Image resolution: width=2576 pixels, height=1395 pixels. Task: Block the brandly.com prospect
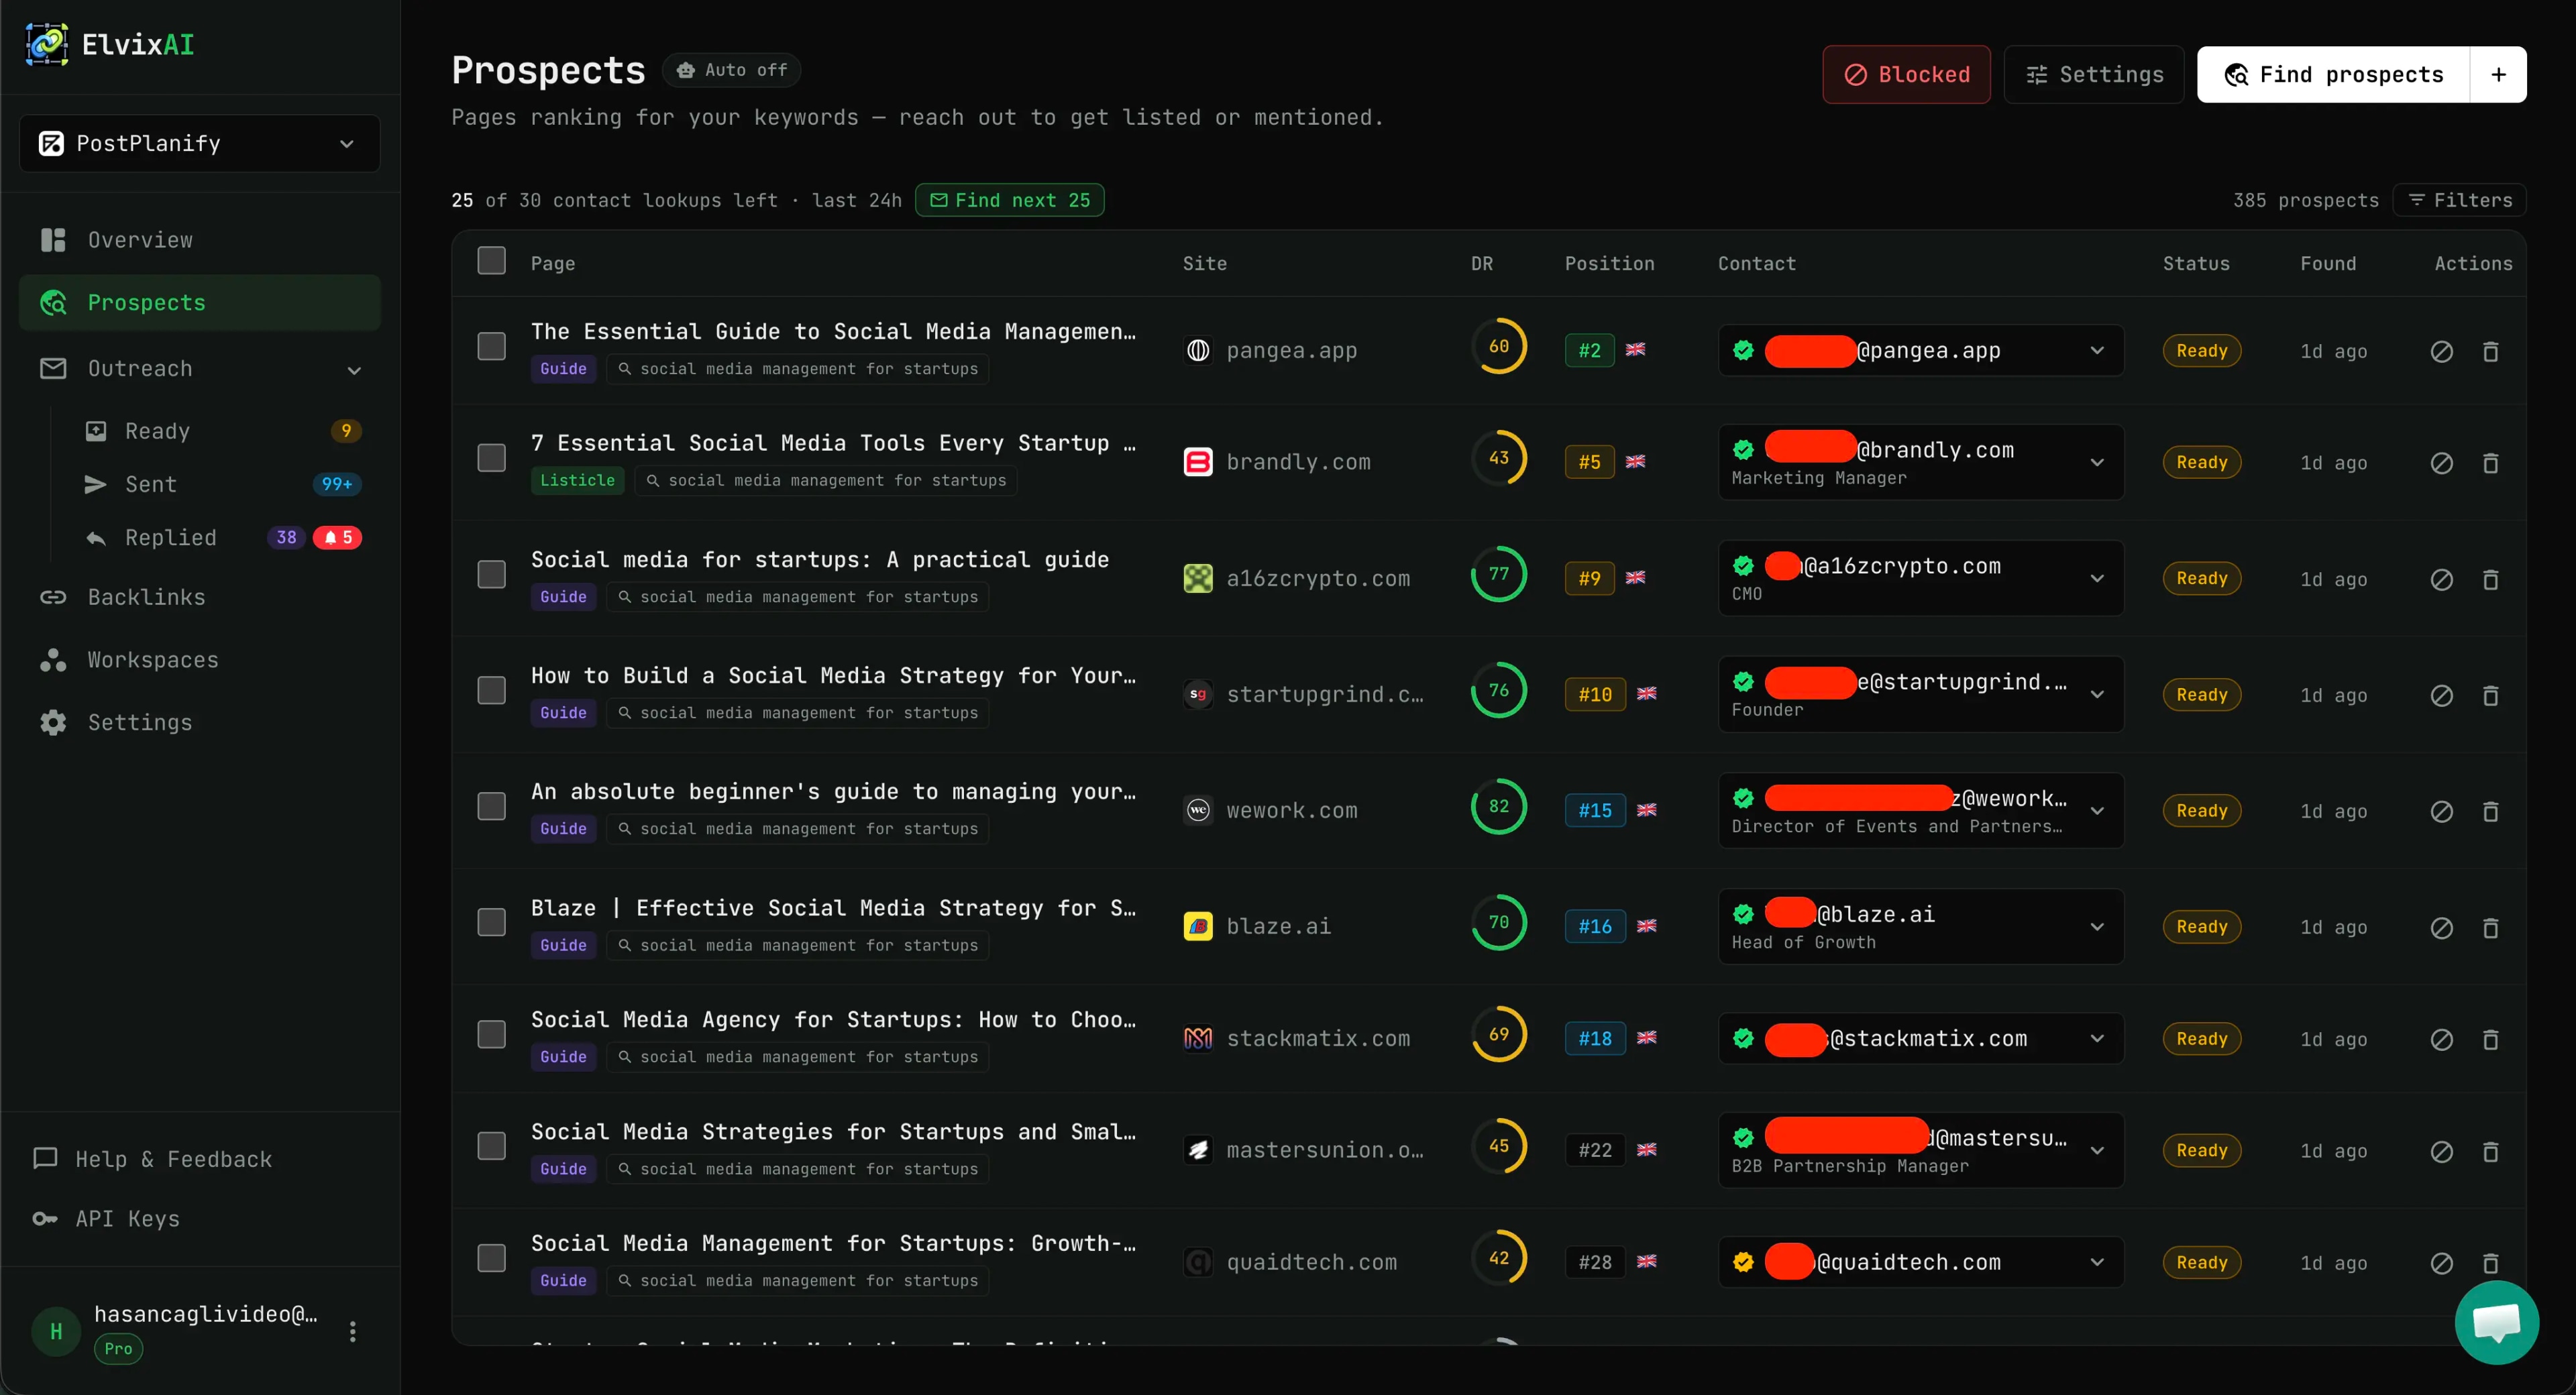coord(2441,463)
